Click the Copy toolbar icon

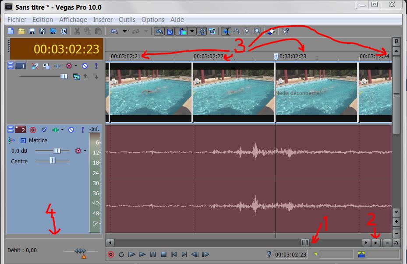[88, 32]
